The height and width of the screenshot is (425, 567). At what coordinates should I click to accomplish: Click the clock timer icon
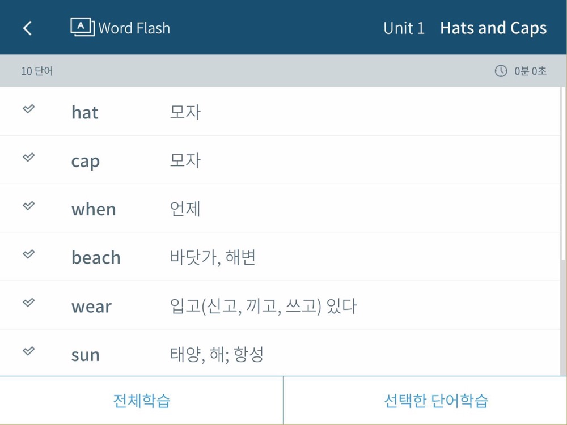click(x=501, y=71)
